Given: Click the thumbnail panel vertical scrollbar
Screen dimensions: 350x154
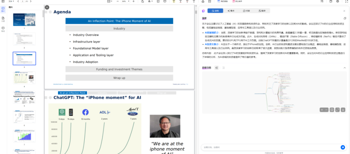Looking at the screenshot, I should pos(43,14).
